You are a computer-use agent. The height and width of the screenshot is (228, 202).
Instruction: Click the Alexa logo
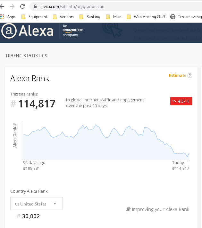27,31
